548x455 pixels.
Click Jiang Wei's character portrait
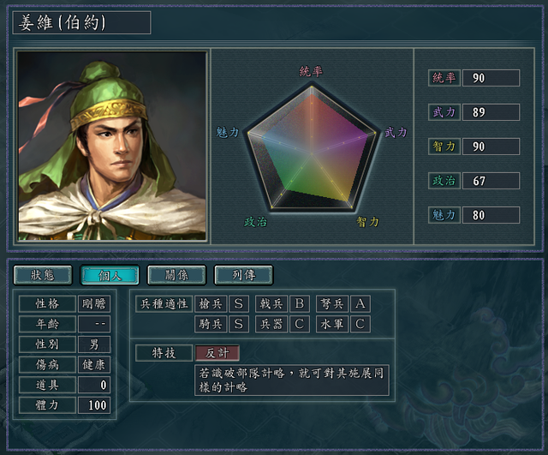coord(112,146)
